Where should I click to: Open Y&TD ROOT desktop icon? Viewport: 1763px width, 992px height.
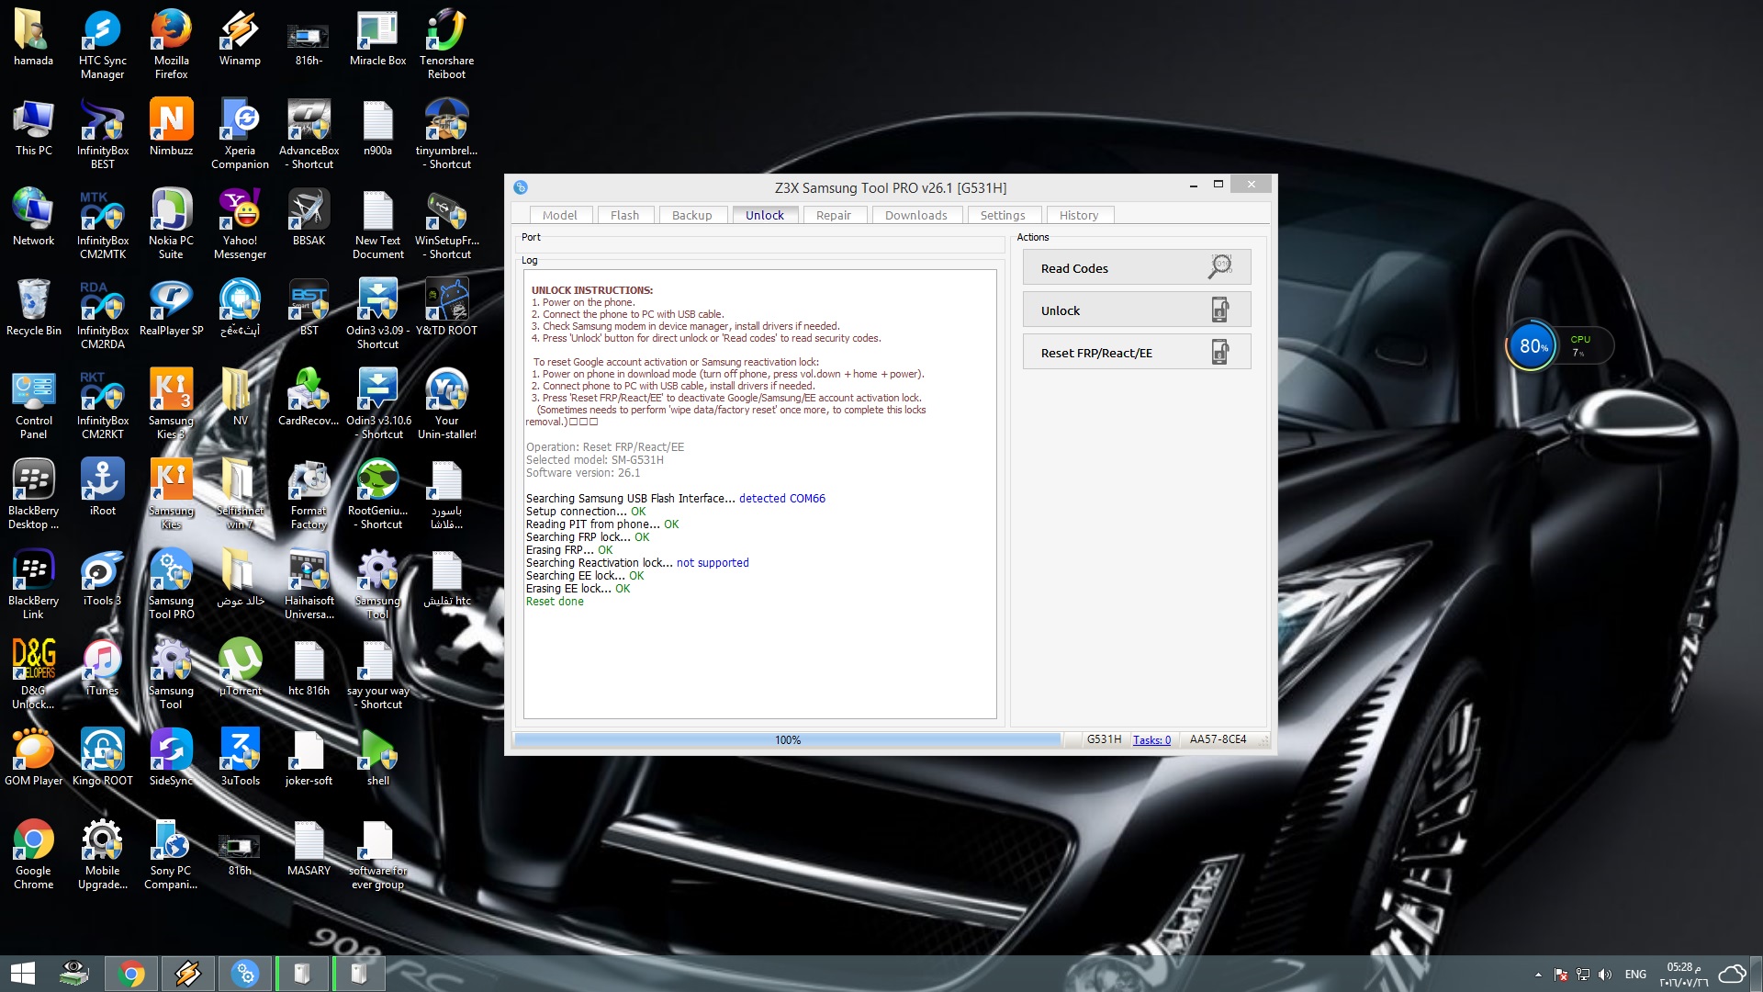pyautogui.click(x=446, y=309)
